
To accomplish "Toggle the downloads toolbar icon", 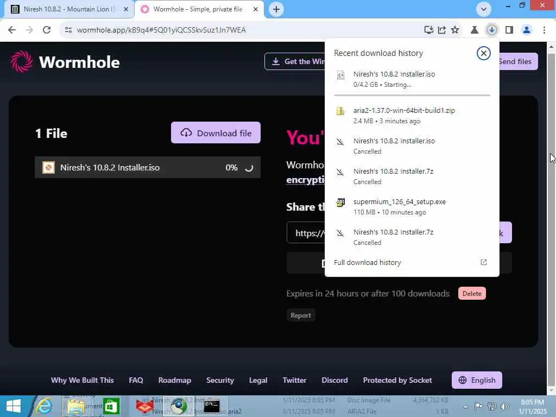I will coord(491,30).
